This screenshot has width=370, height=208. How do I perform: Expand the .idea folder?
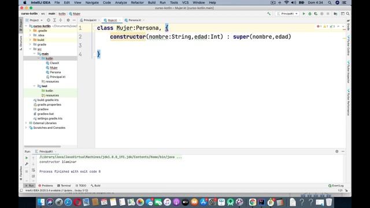[30, 35]
